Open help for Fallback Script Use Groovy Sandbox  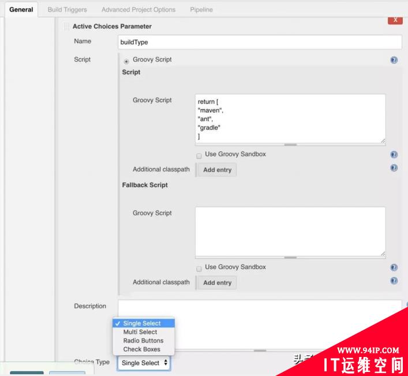(x=394, y=267)
